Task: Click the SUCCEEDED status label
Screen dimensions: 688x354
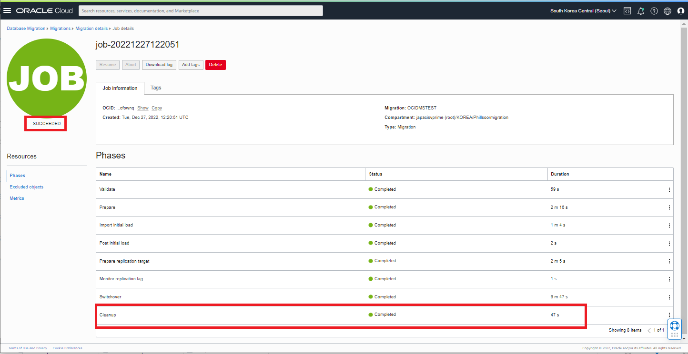Action: pos(47,124)
